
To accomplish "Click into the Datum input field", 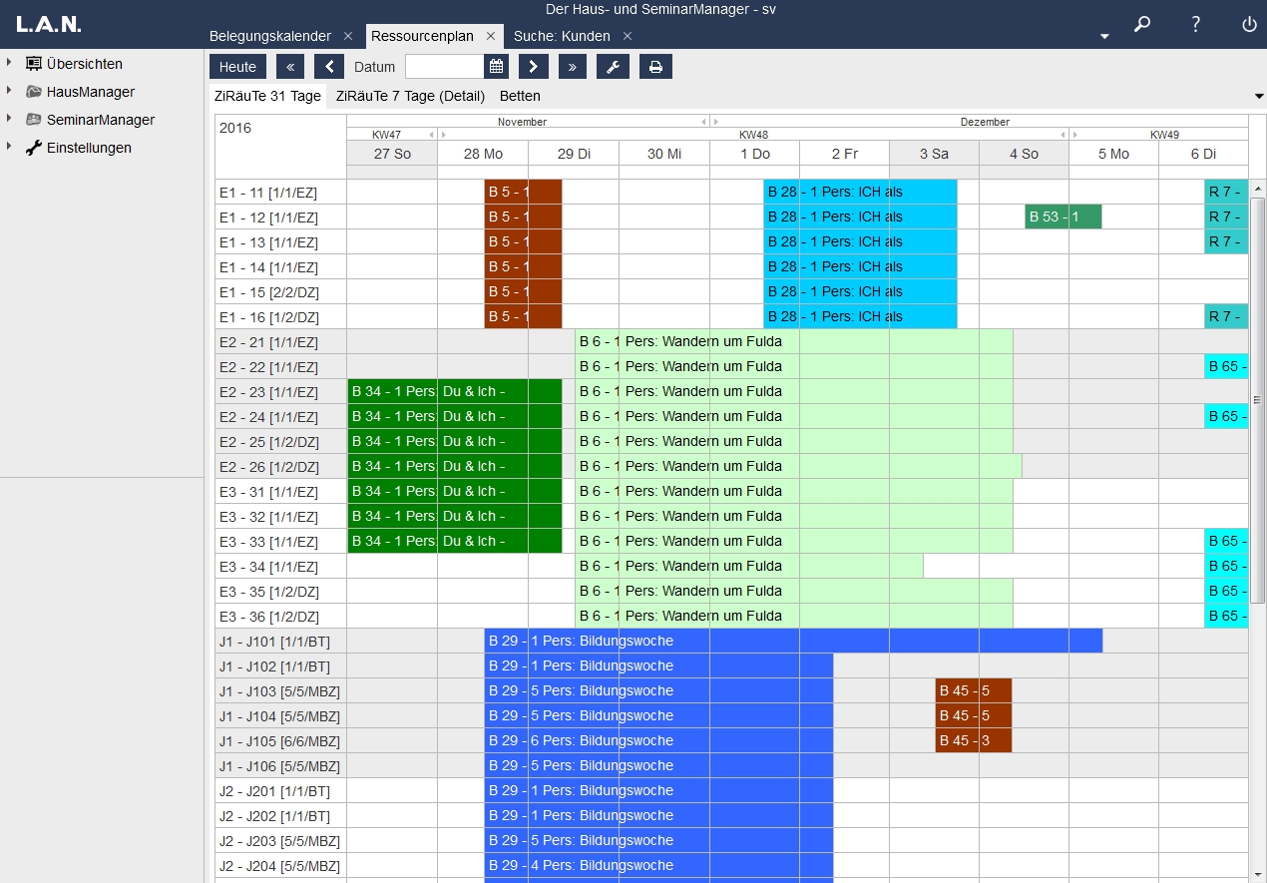I will pos(444,67).
